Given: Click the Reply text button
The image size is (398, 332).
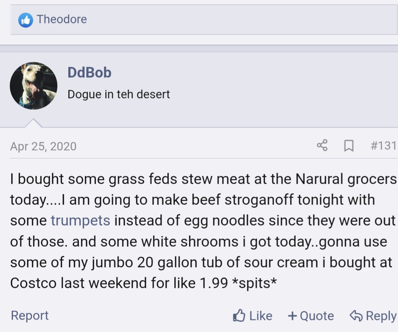Looking at the screenshot, I should [381, 316].
